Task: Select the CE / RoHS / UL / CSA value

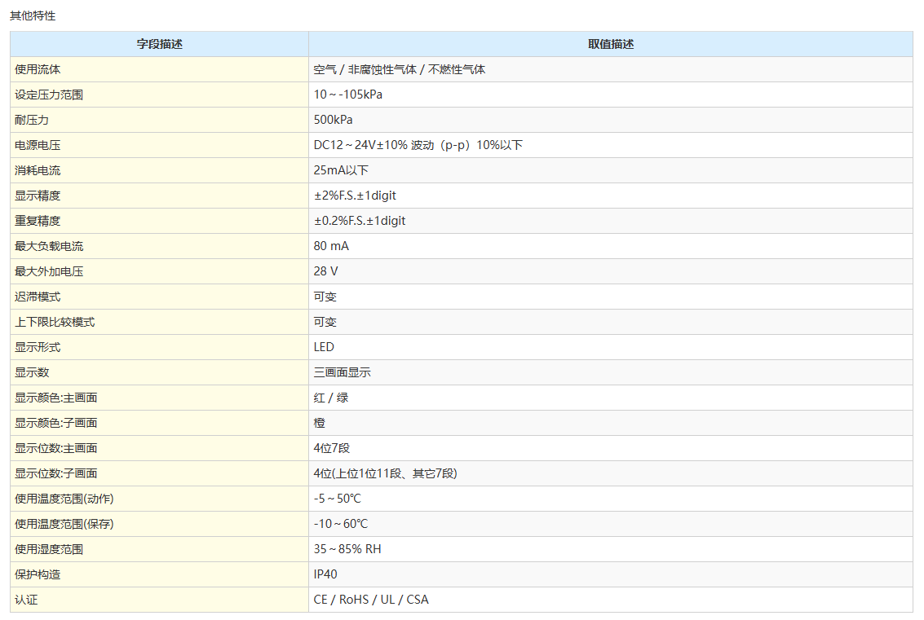Action: [x=371, y=600]
